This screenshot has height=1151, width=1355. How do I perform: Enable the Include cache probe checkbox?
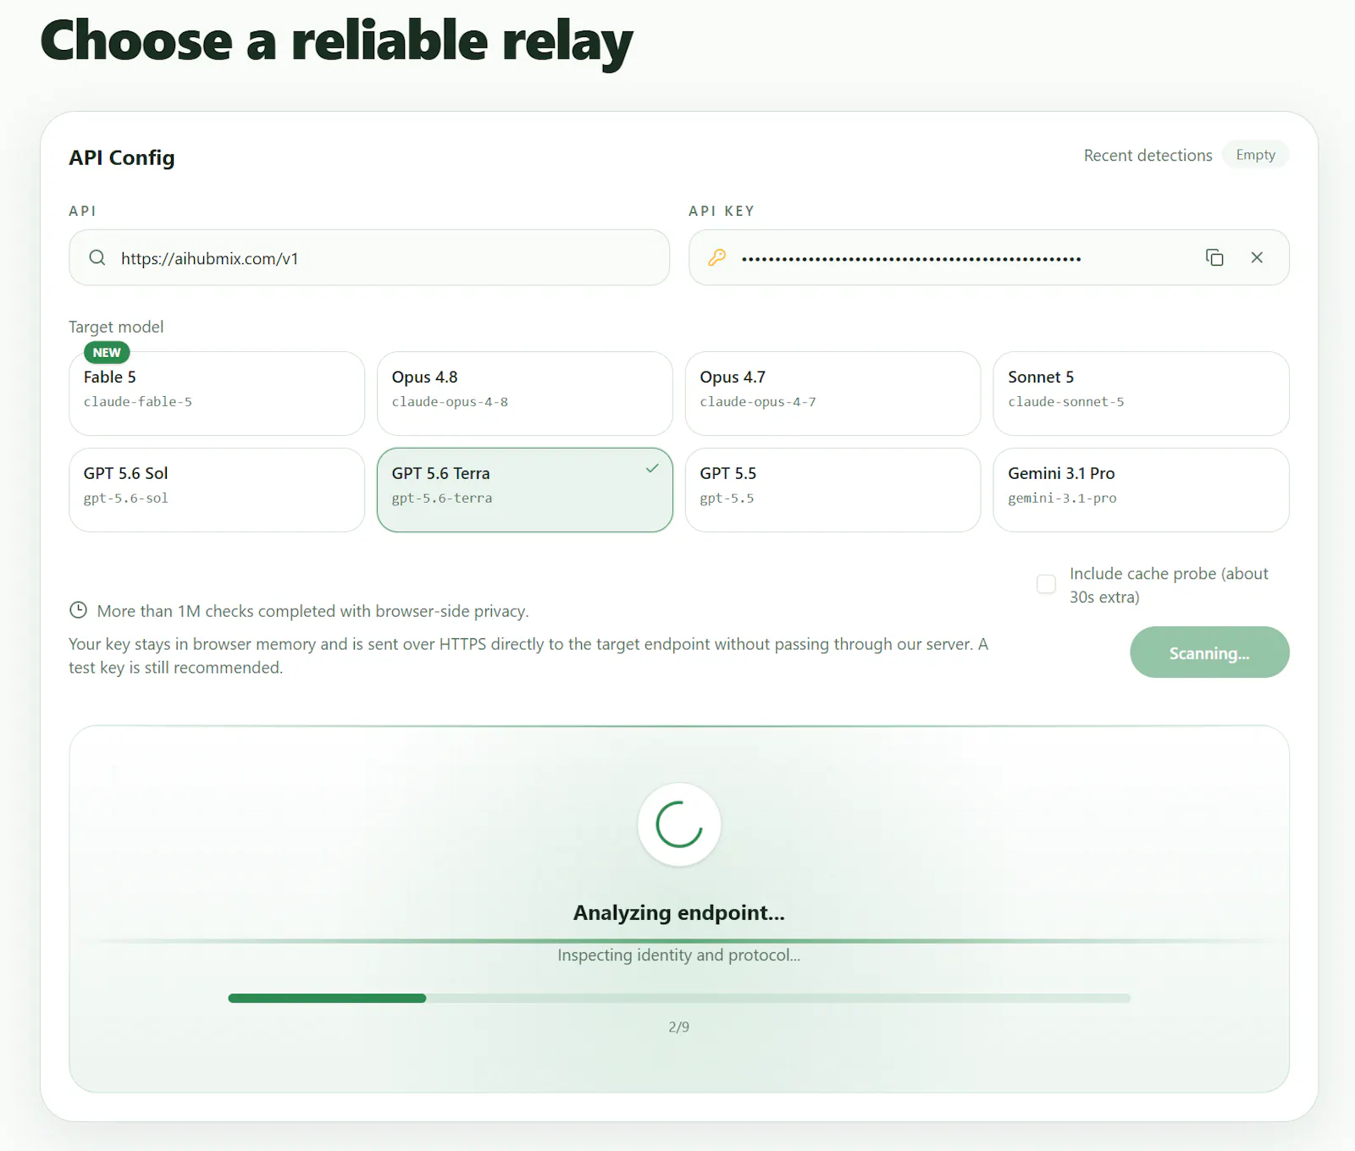pos(1047,584)
